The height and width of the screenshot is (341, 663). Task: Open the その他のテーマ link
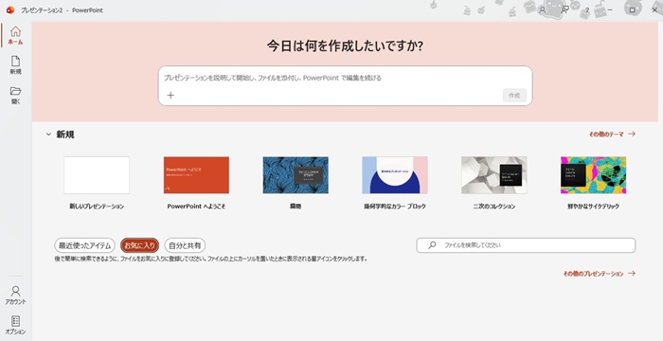612,135
